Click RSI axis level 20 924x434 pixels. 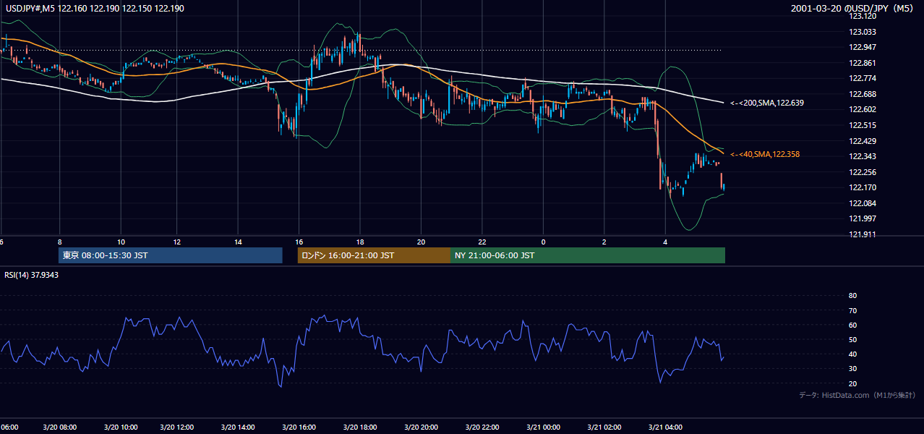click(852, 383)
